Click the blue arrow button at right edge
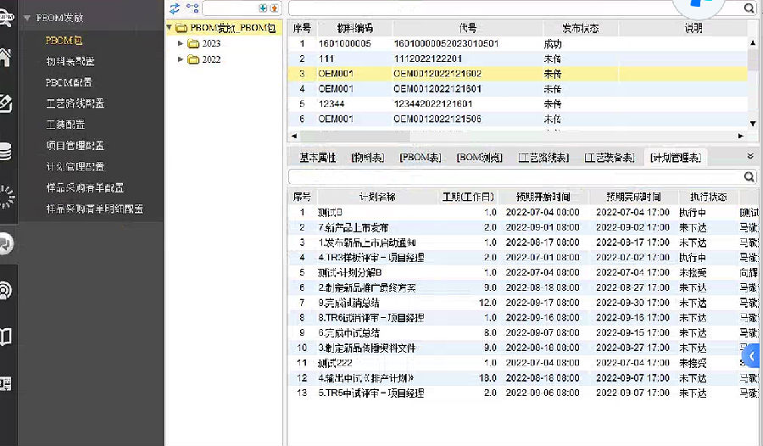 click(x=751, y=356)
